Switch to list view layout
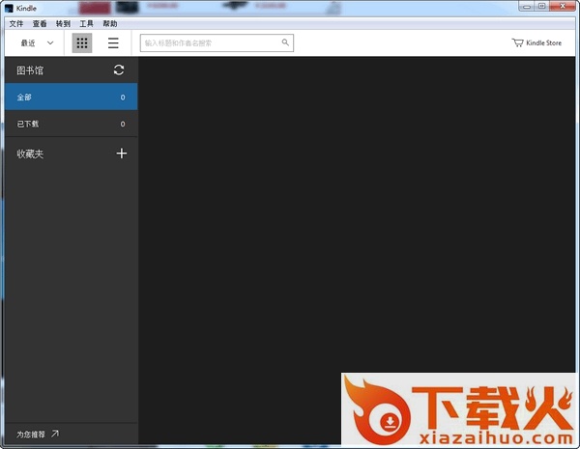This screenshot has width=580, height=449. 113,43
